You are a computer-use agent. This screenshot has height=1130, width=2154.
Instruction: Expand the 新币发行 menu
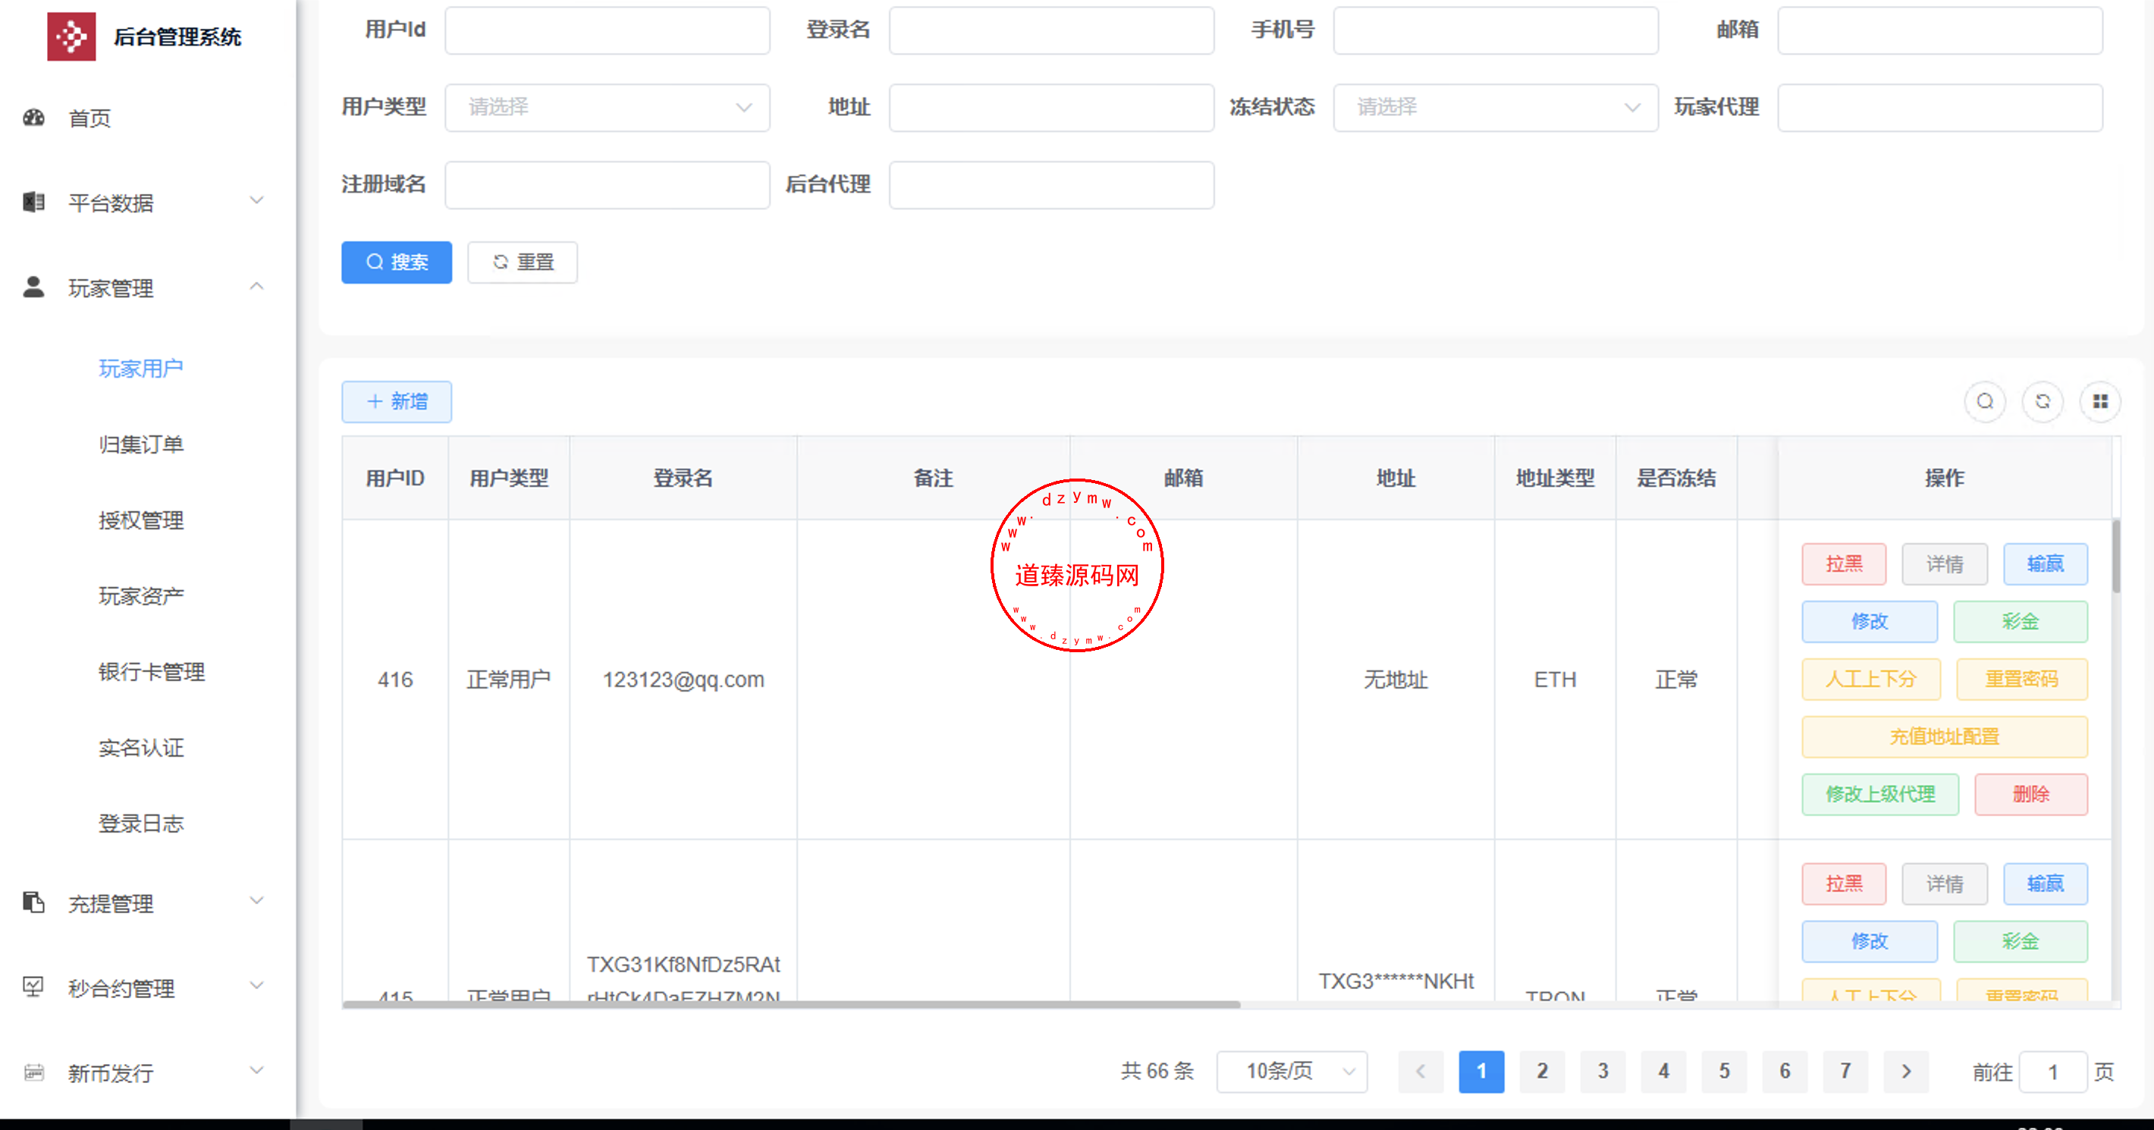(x=256, y=1071)
